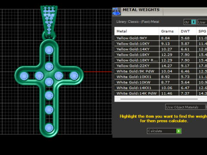Screen dimensions: 207x155
Task: Select the Yellow Gold:18KY row
Action: tap(161, 55)
